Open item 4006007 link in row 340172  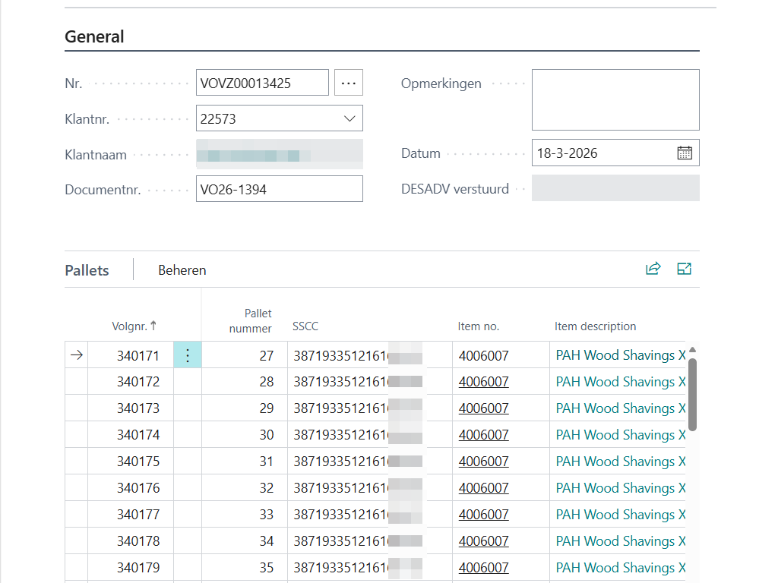(483, 382)
